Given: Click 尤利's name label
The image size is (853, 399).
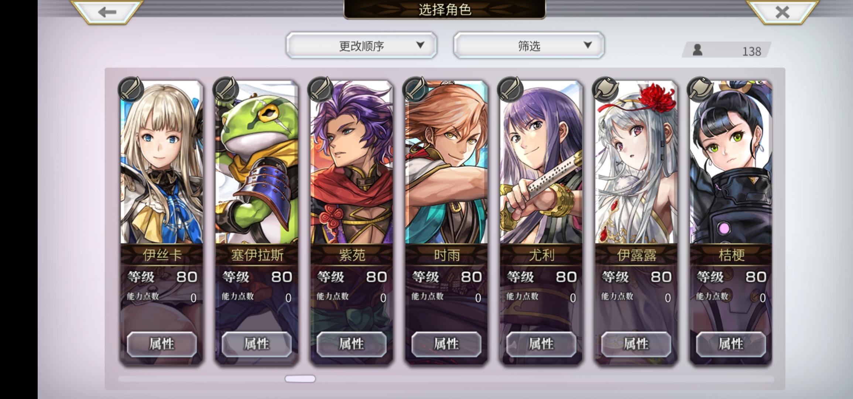Looking at the screenshot, I should 541,255.
